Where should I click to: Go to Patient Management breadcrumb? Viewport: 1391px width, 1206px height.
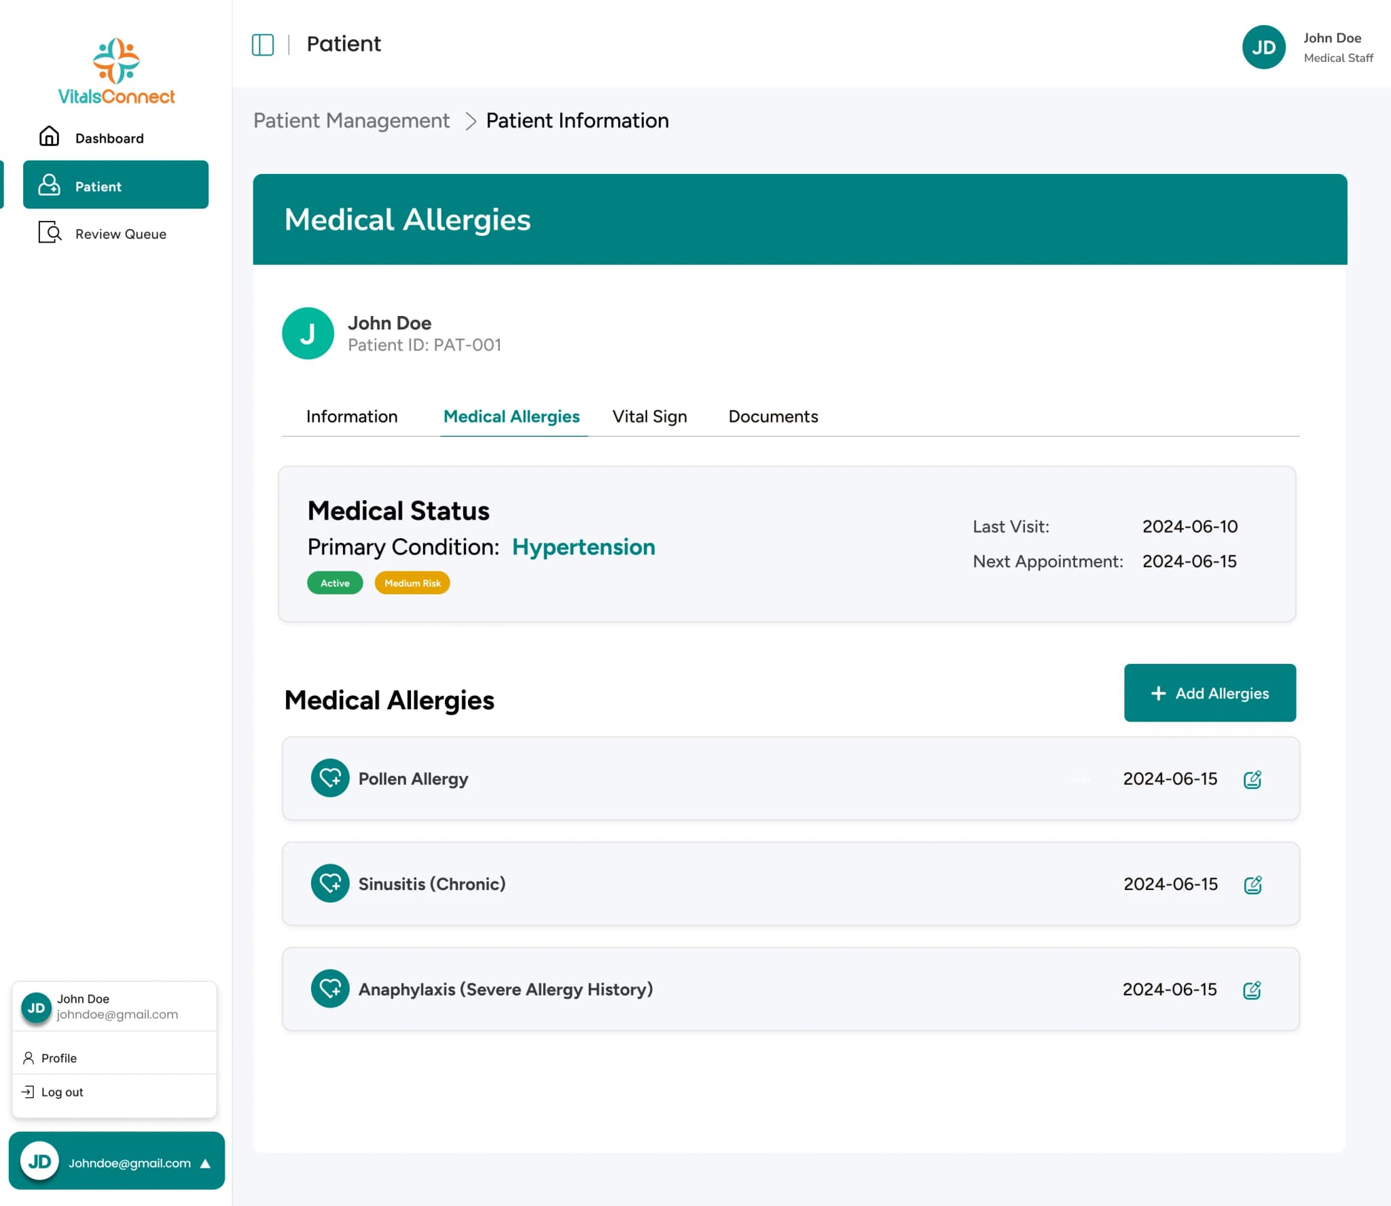(x=351, y=121)
